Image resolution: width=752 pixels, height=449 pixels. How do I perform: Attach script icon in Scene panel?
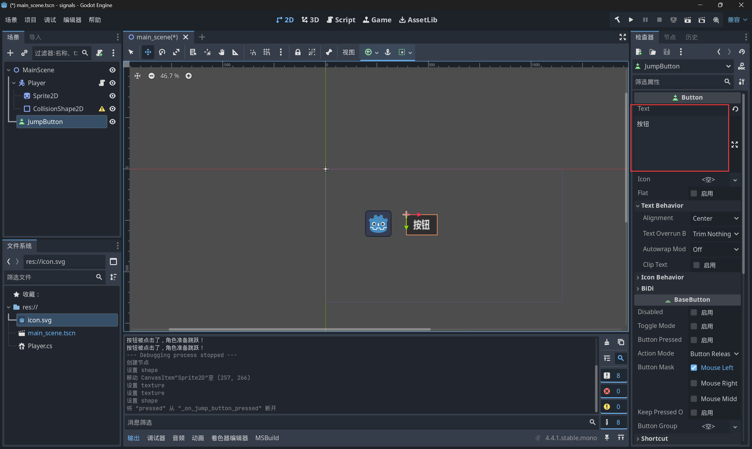pos(100,53)
